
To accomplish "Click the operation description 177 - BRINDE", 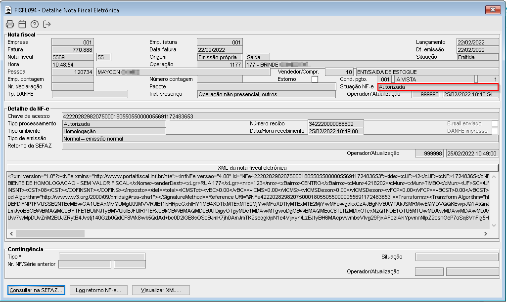I will point(372,65).
